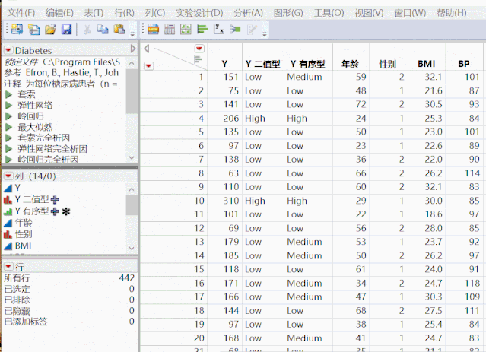486x352 pixels.
Task: Expand first toolbar overflow arrow
Action: (132, 34)
